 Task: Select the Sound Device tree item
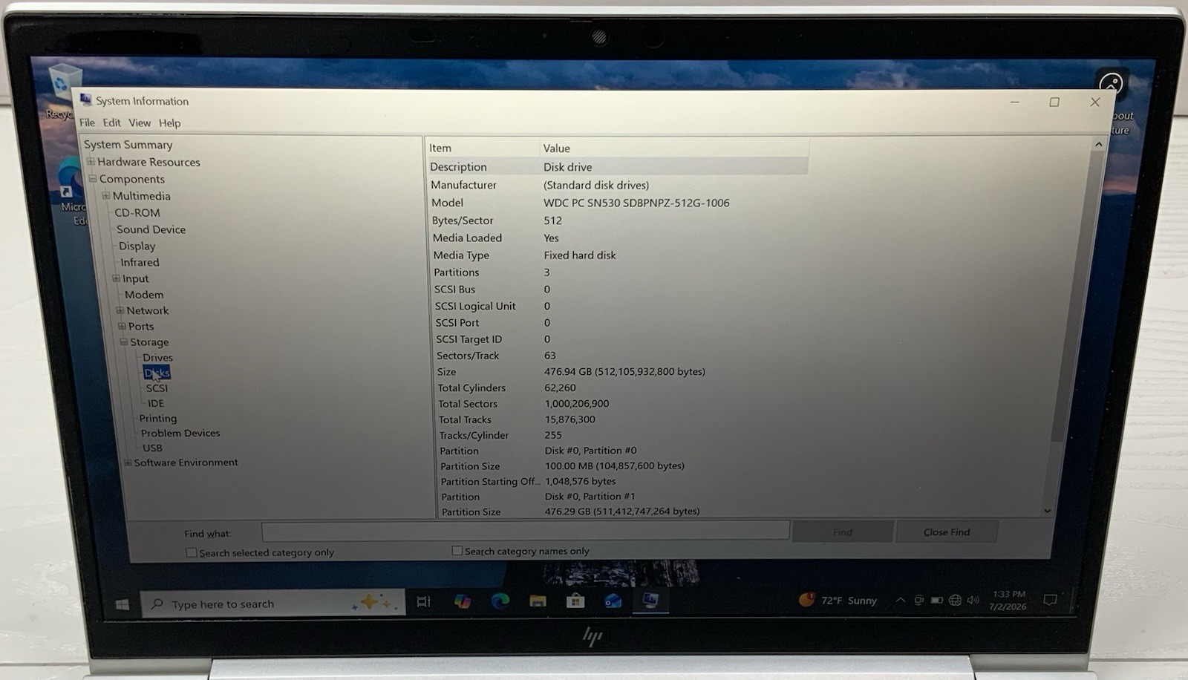pos(151,229)
